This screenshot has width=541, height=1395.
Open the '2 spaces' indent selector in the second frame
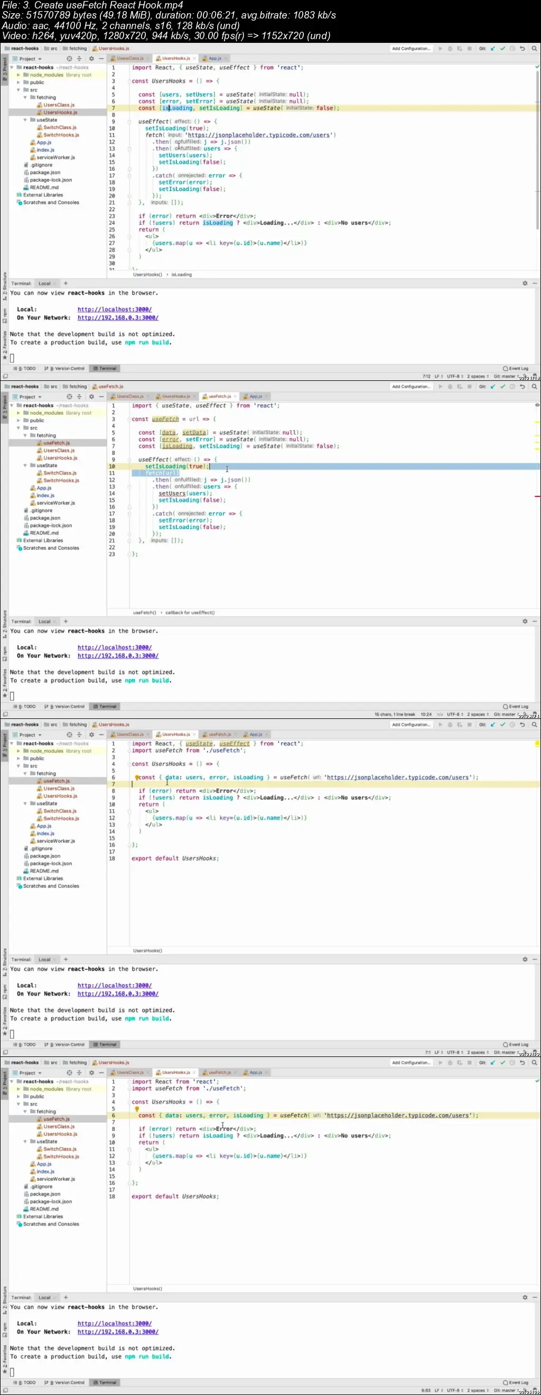click(477, 714)
